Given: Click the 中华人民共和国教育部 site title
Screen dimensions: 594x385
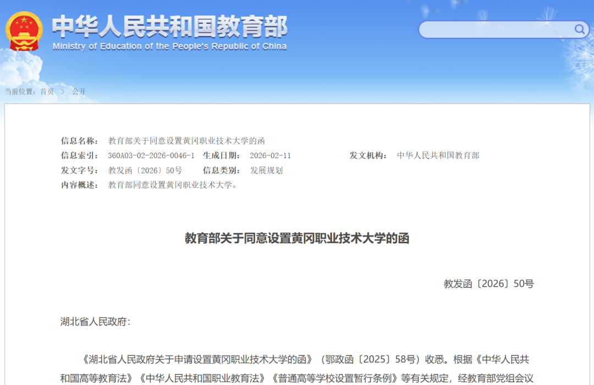Looking at the screenshot, I should click(169, 26).
